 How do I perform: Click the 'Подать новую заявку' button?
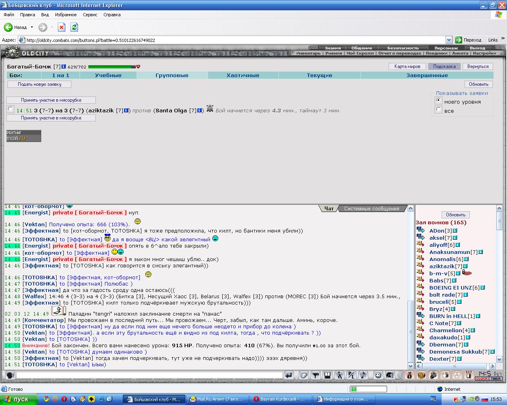39,84
